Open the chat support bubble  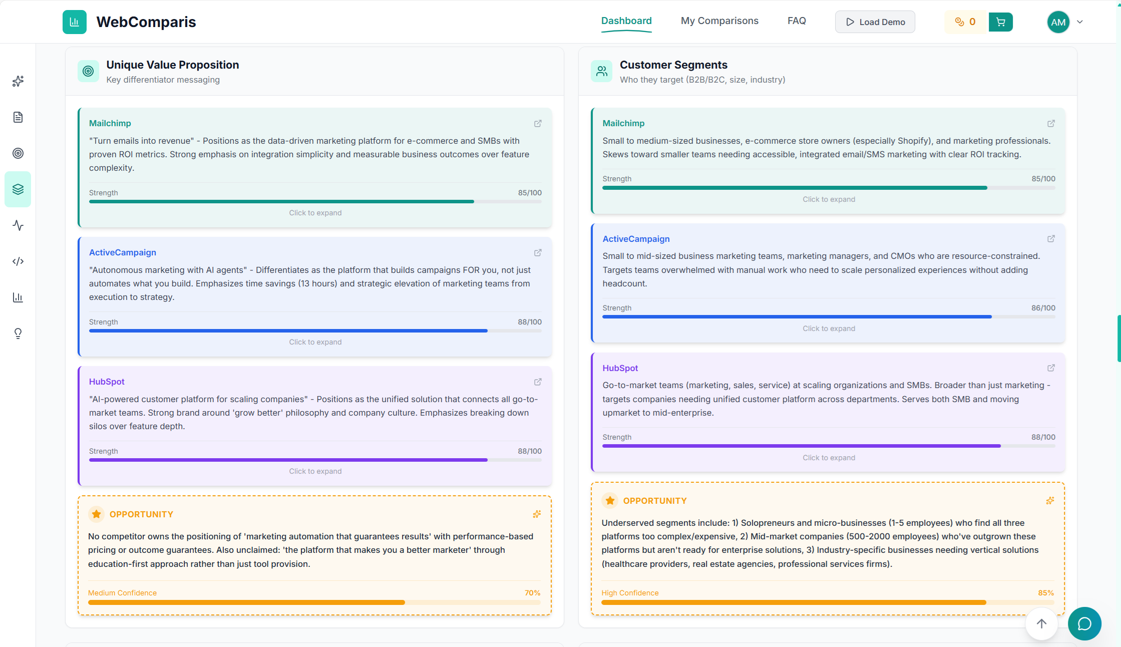coord(1084,623)
